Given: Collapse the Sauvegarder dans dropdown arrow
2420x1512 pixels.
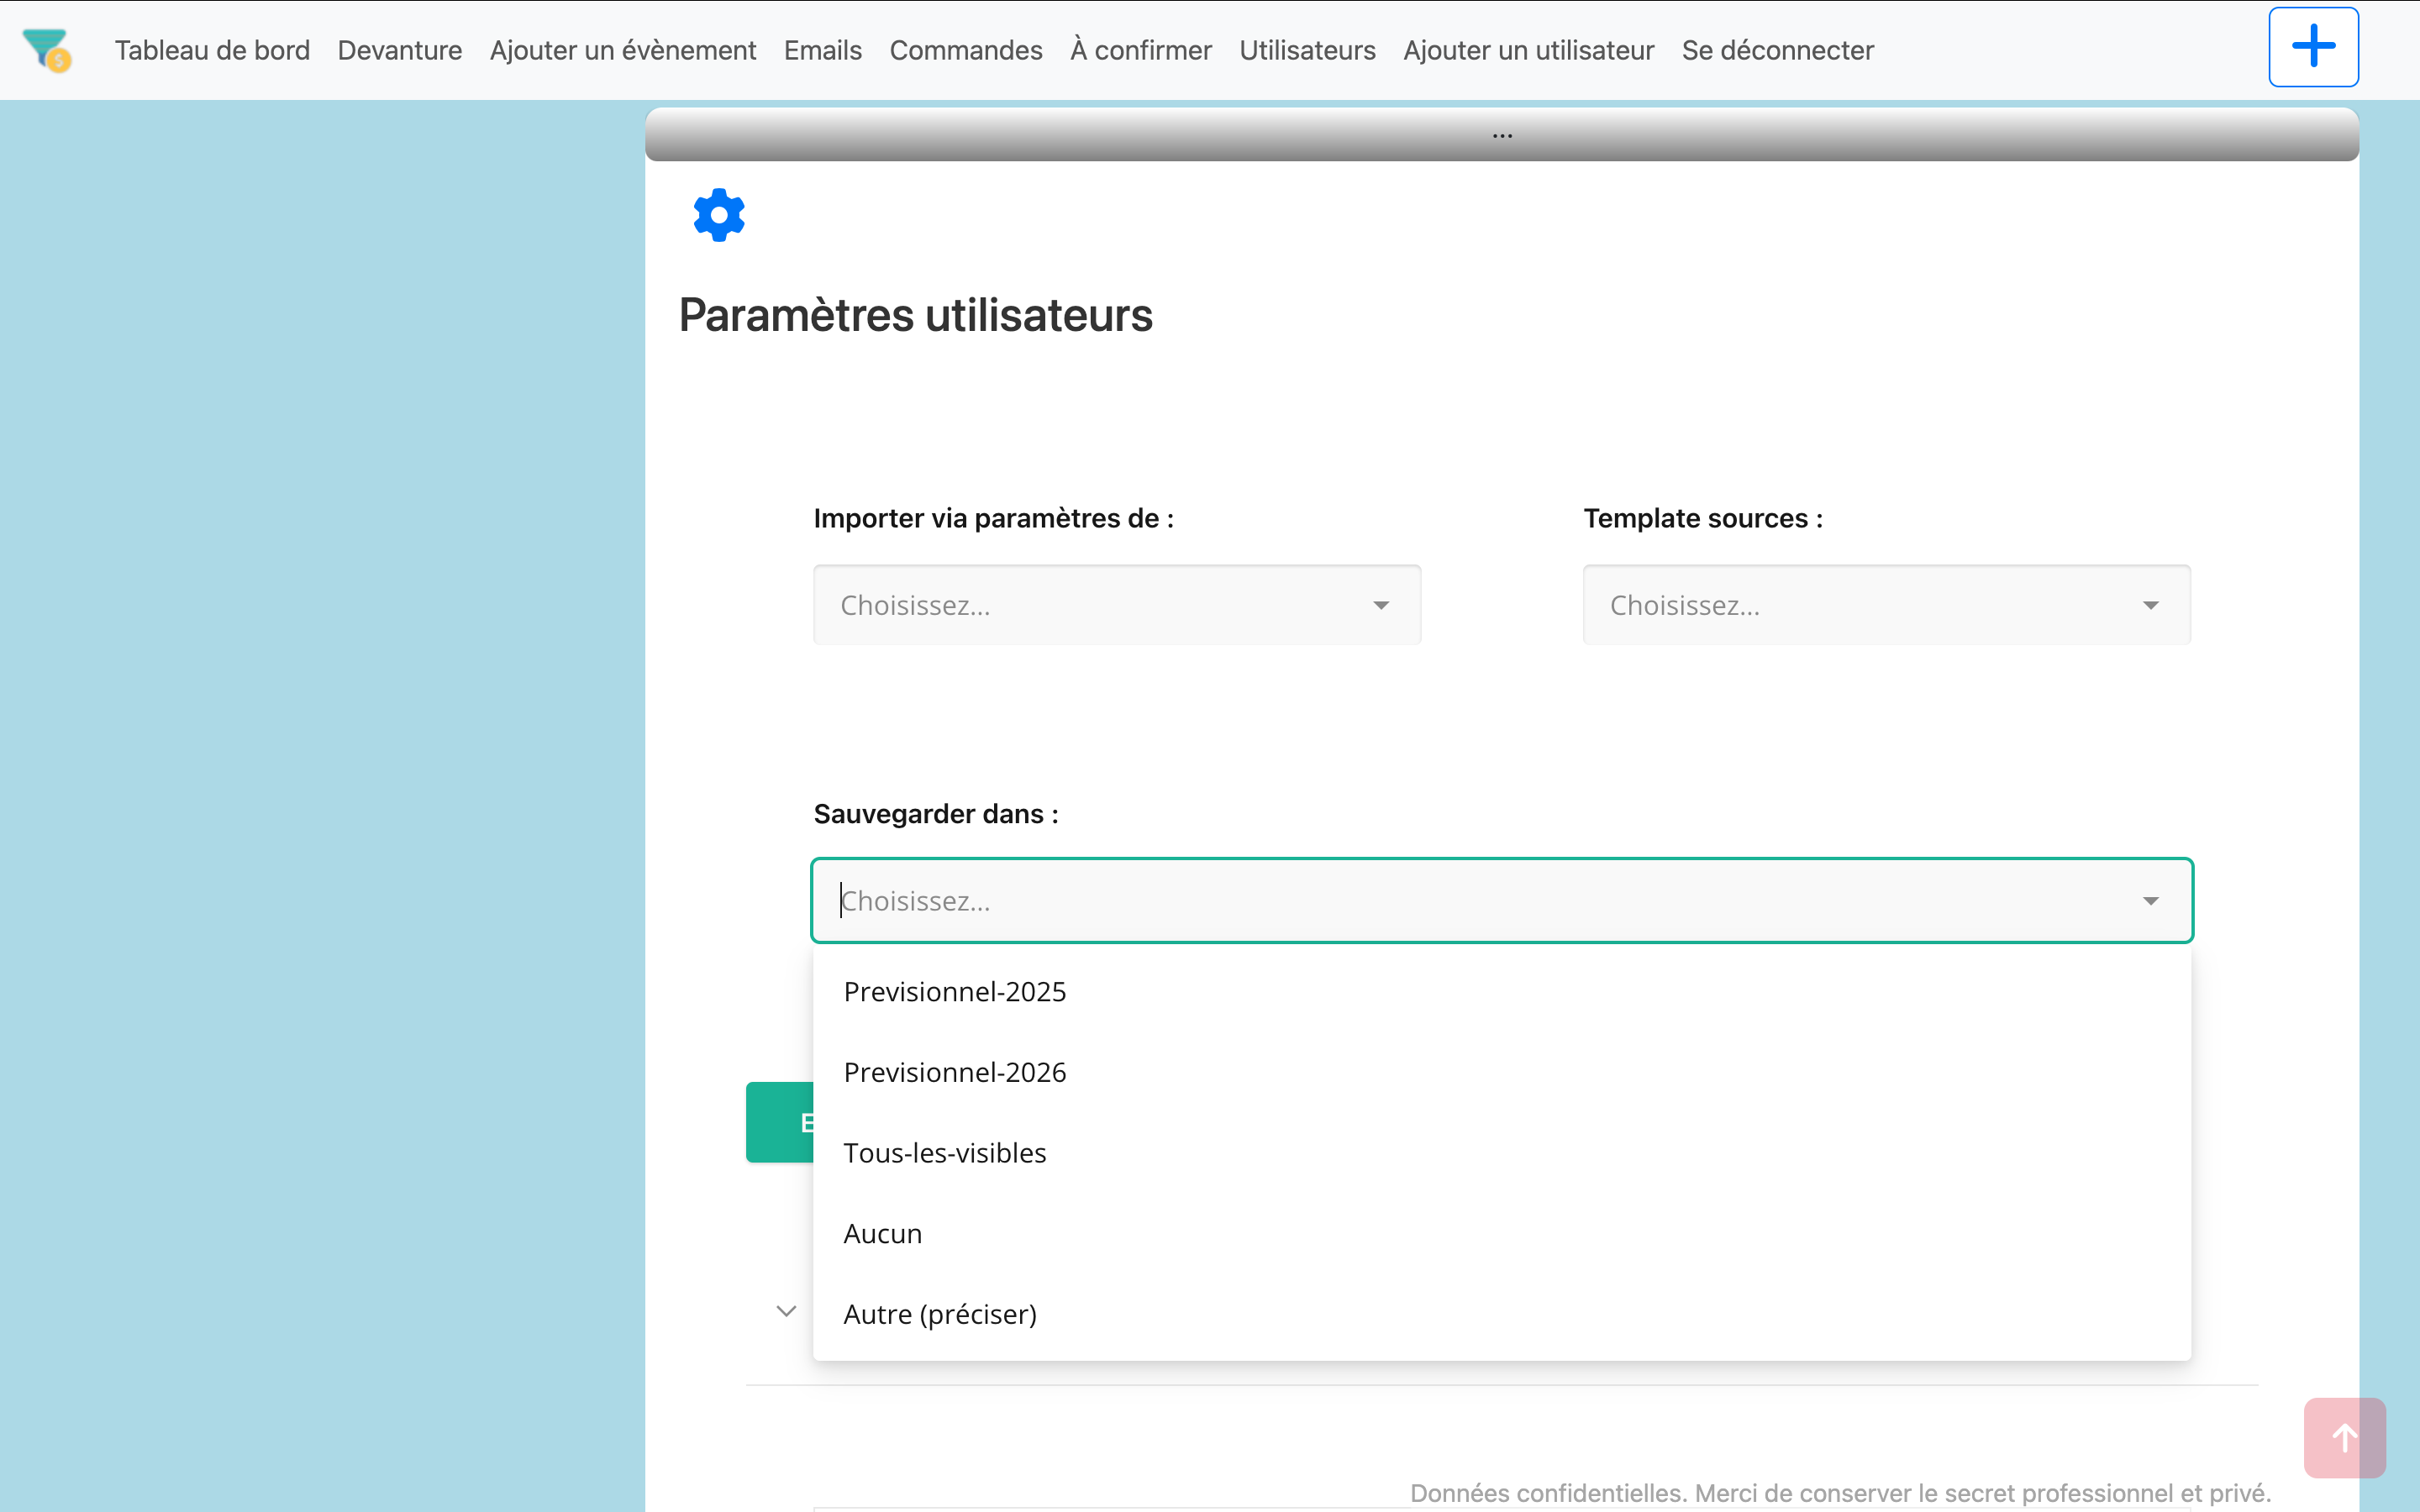Looking at the screenshot, I should point(2150,901).
